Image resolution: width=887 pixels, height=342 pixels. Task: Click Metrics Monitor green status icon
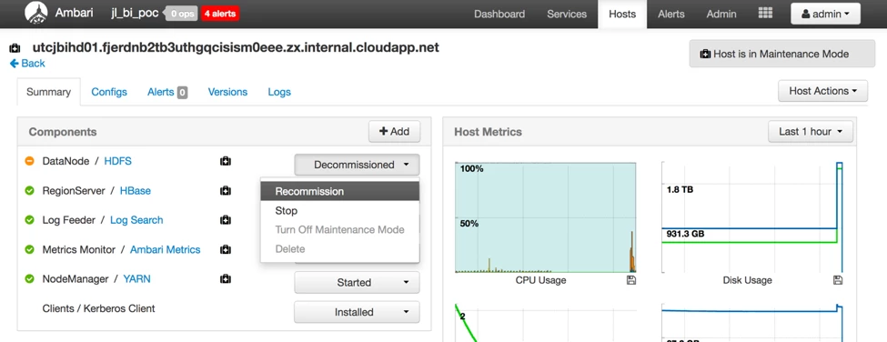tap(29, 249)
